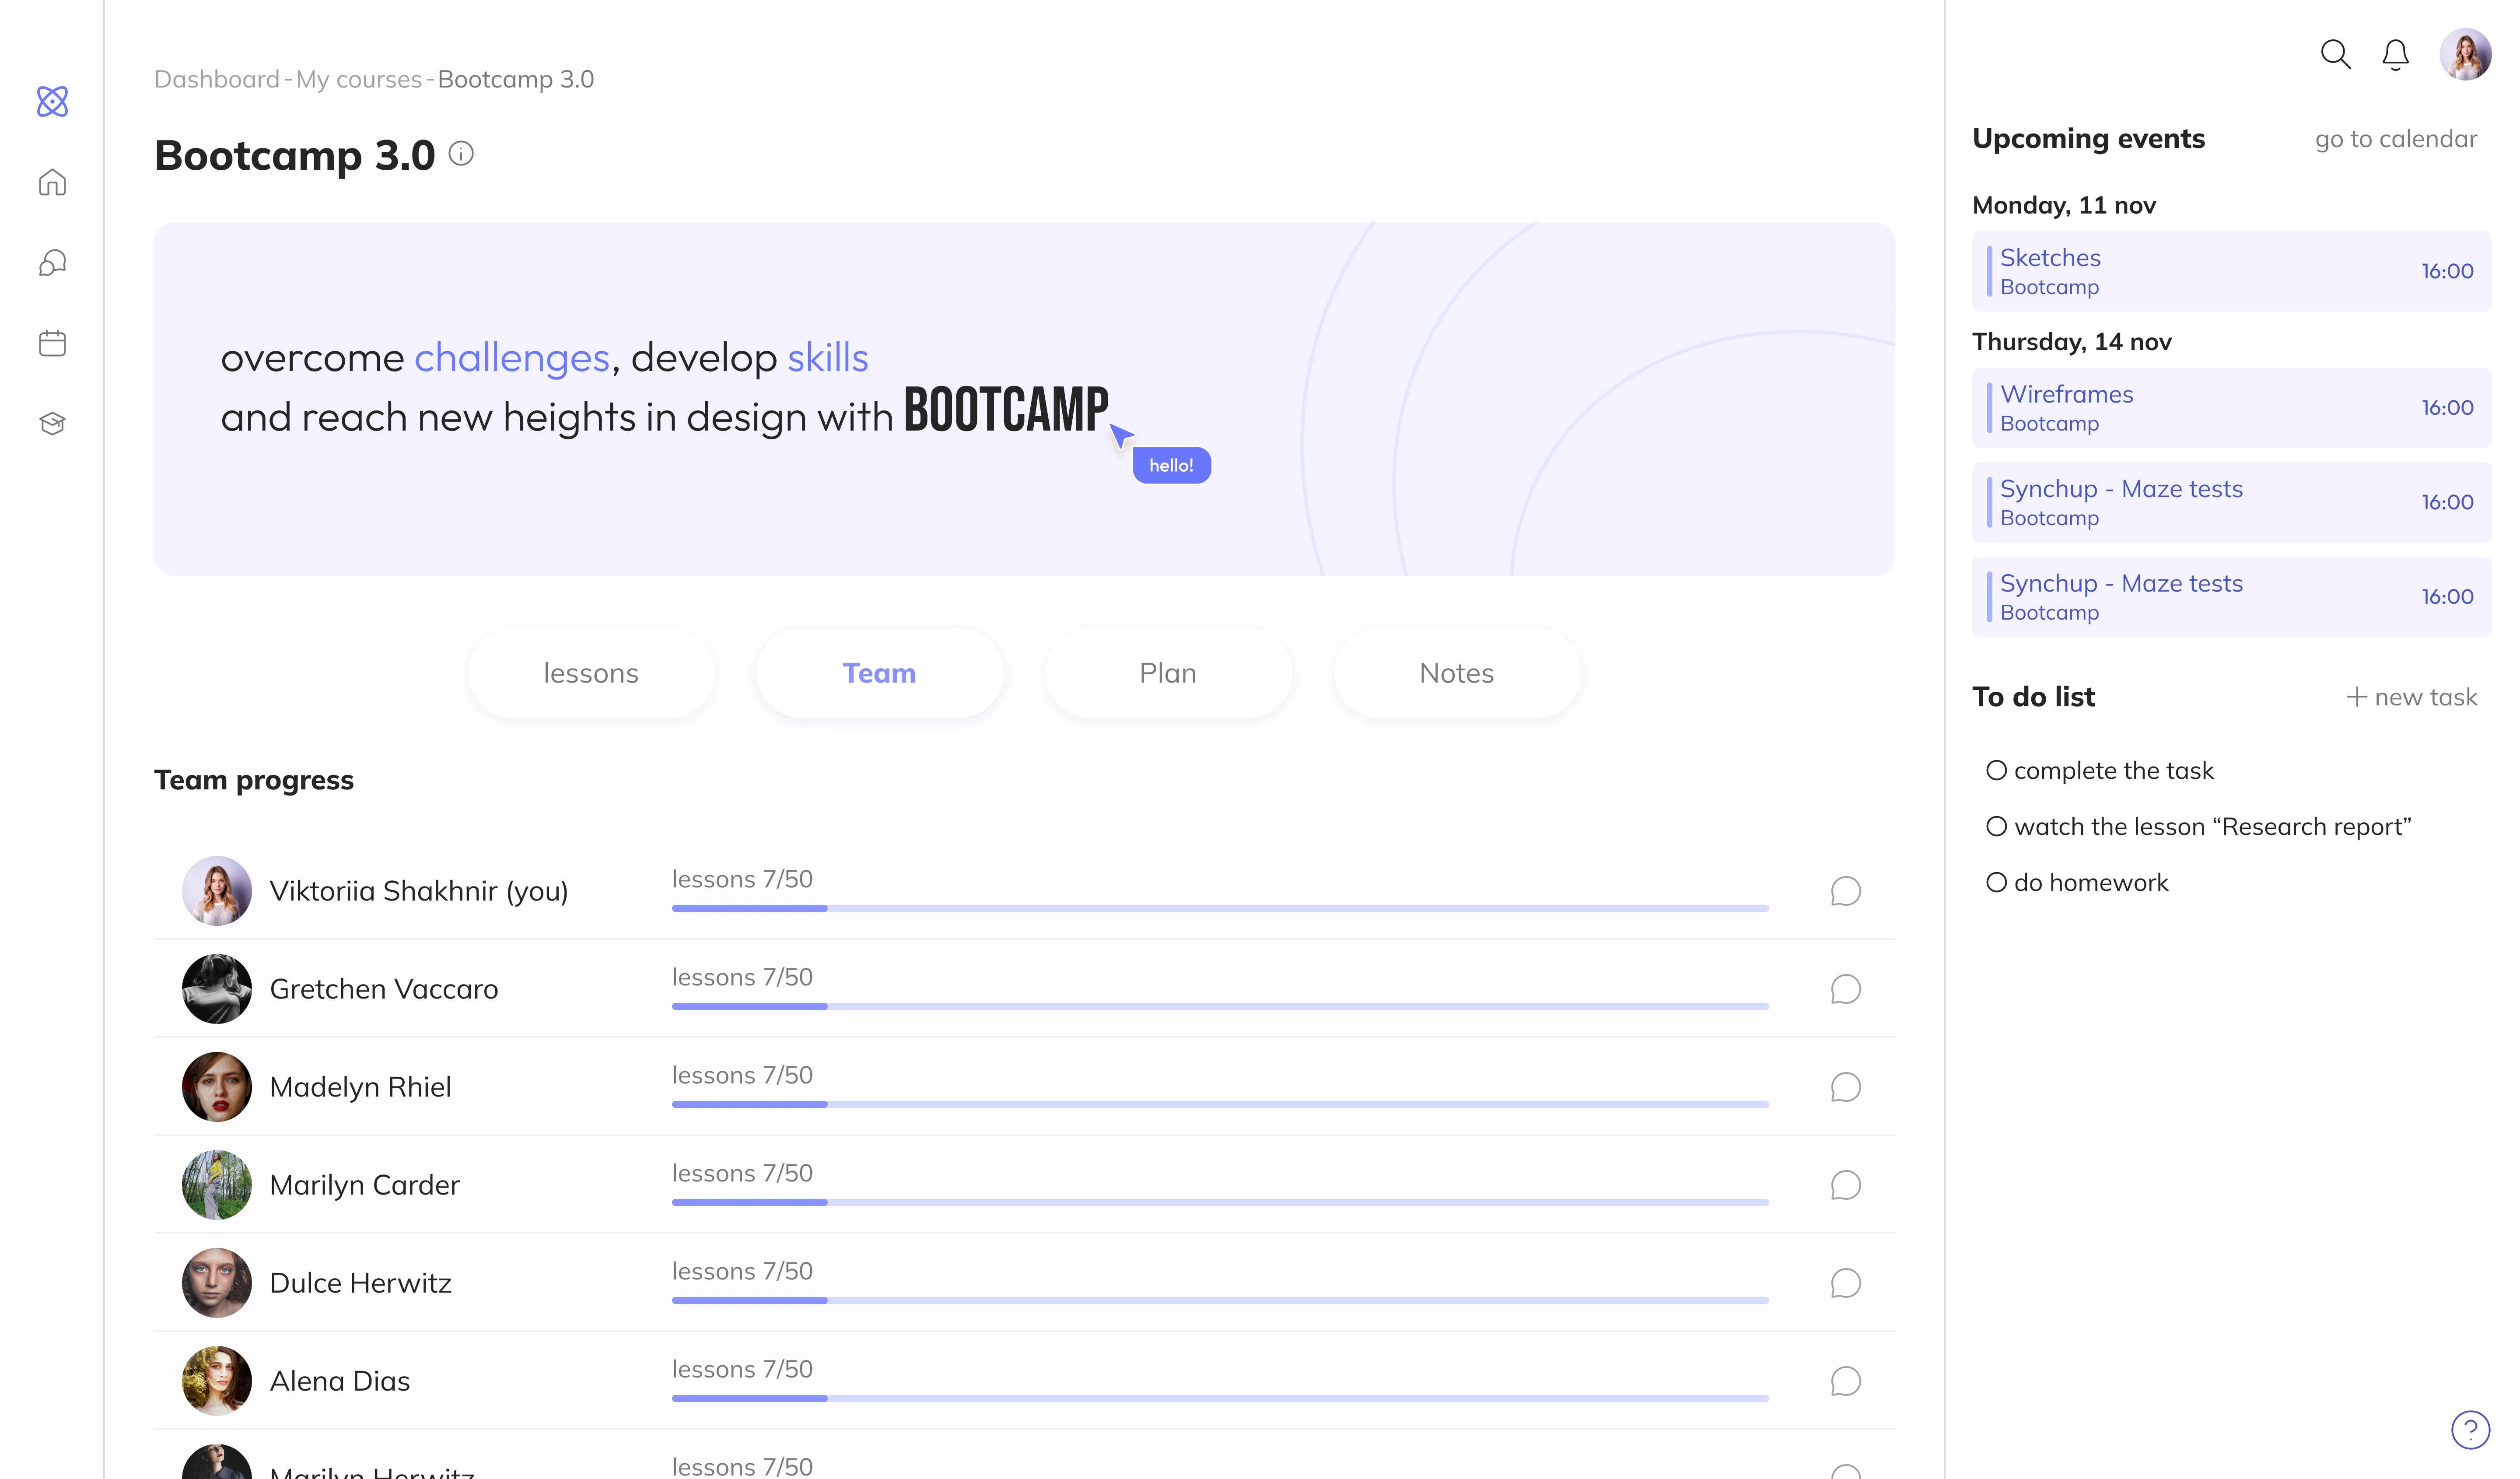Open the home icon in the sidebar

pyautogui.click(x=52, y=182)
